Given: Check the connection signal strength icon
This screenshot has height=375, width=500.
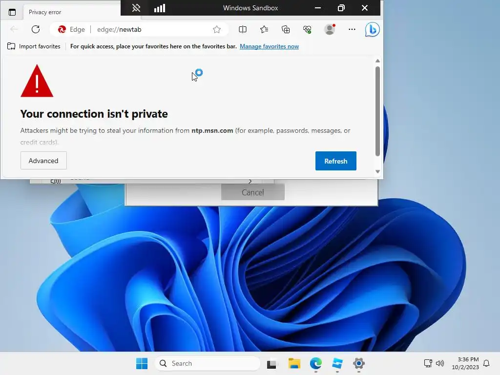Looking at the screenshot, I should (160, 8).
